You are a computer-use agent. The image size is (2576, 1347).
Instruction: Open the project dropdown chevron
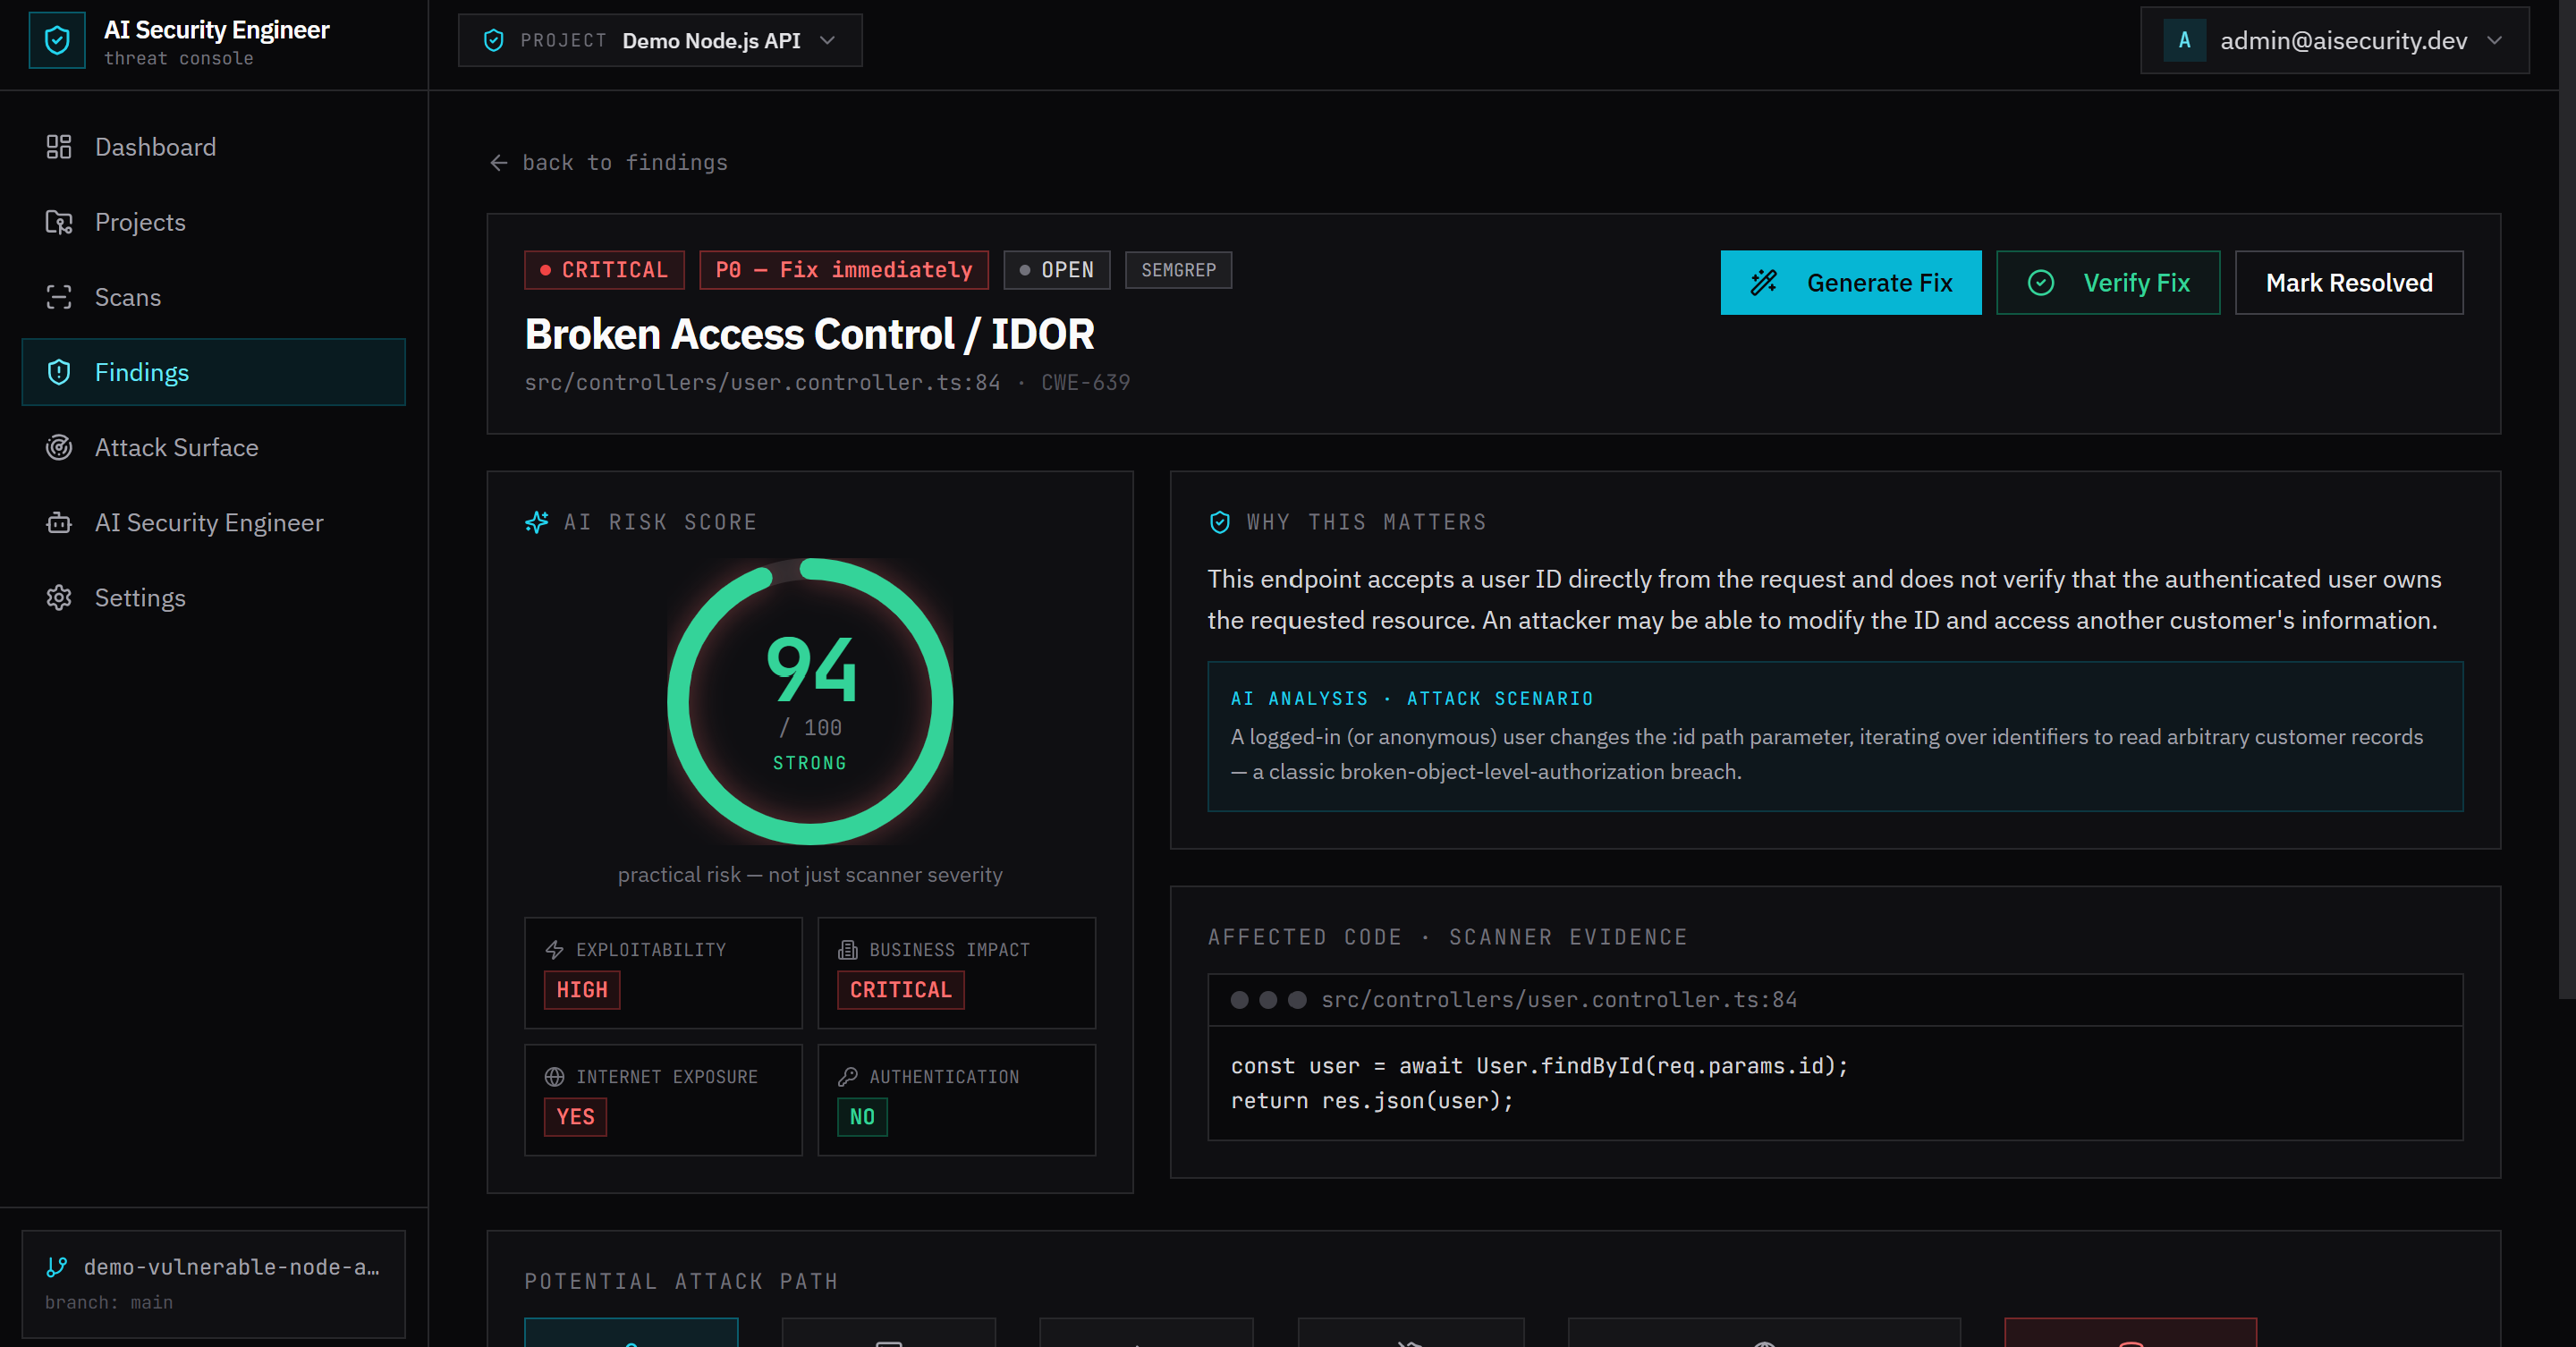827,40
